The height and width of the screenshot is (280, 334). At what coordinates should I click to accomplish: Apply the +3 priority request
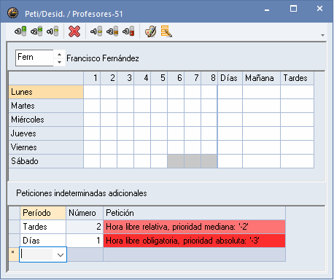[x=20, y=31]
